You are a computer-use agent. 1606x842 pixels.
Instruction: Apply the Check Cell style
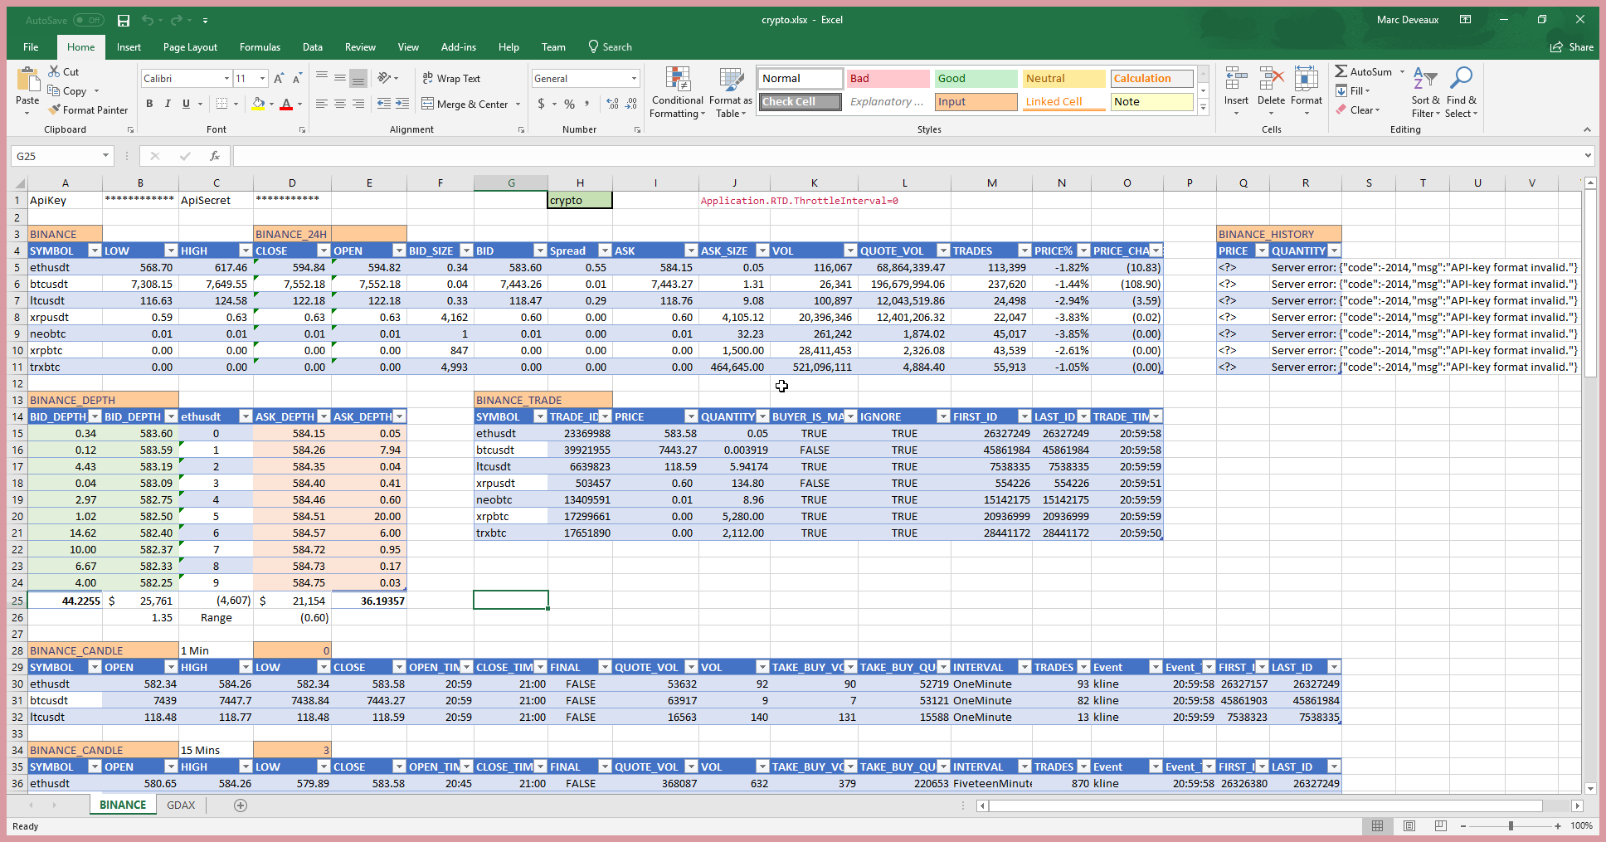pyautogui.click(x=801, y=101)
